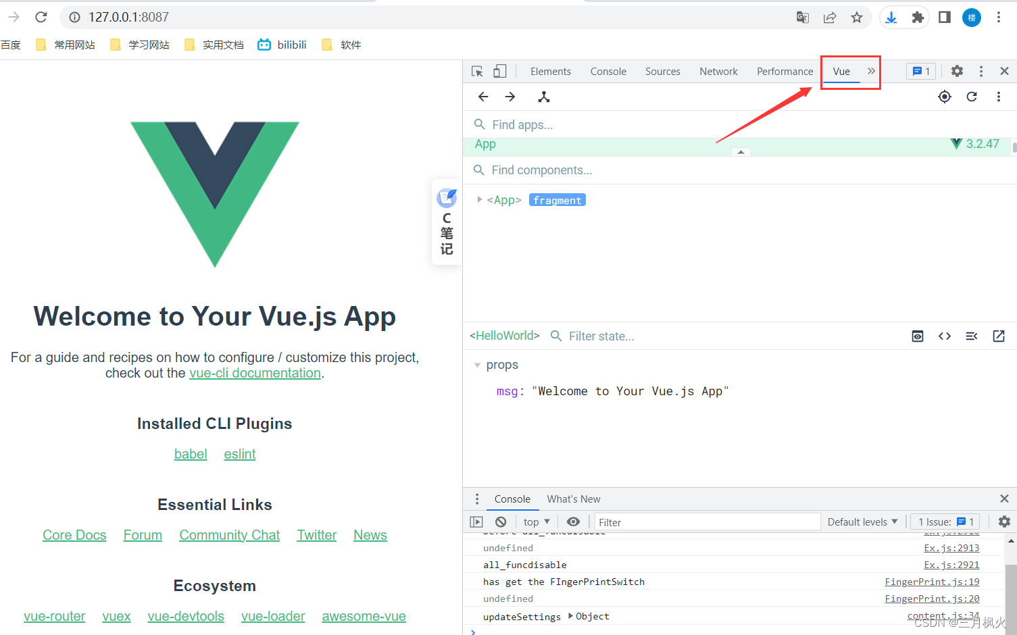Open the extensions puzzle icon
The image size is (1017, 635).
click(918, 18)
